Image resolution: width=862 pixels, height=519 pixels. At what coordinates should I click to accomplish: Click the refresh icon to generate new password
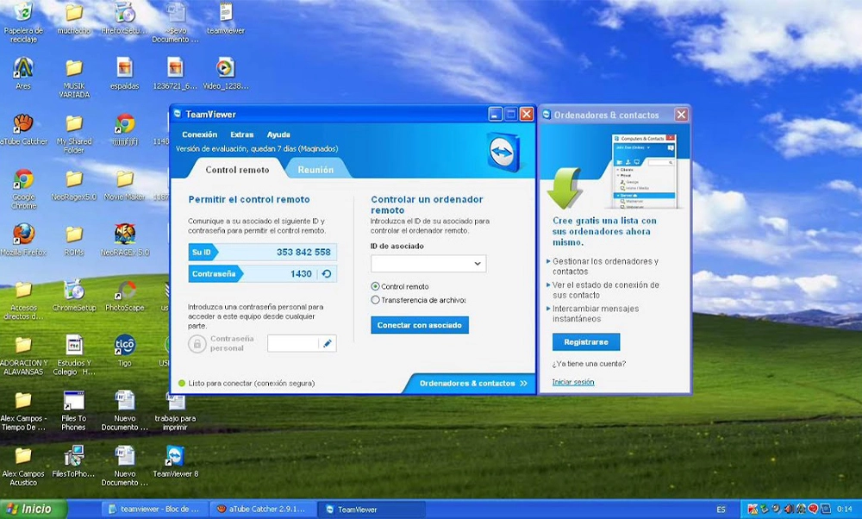click(x=326, y=272)
